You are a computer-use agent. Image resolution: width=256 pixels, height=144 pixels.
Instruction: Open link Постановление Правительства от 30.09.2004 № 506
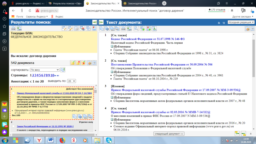[x=161, y=64]
